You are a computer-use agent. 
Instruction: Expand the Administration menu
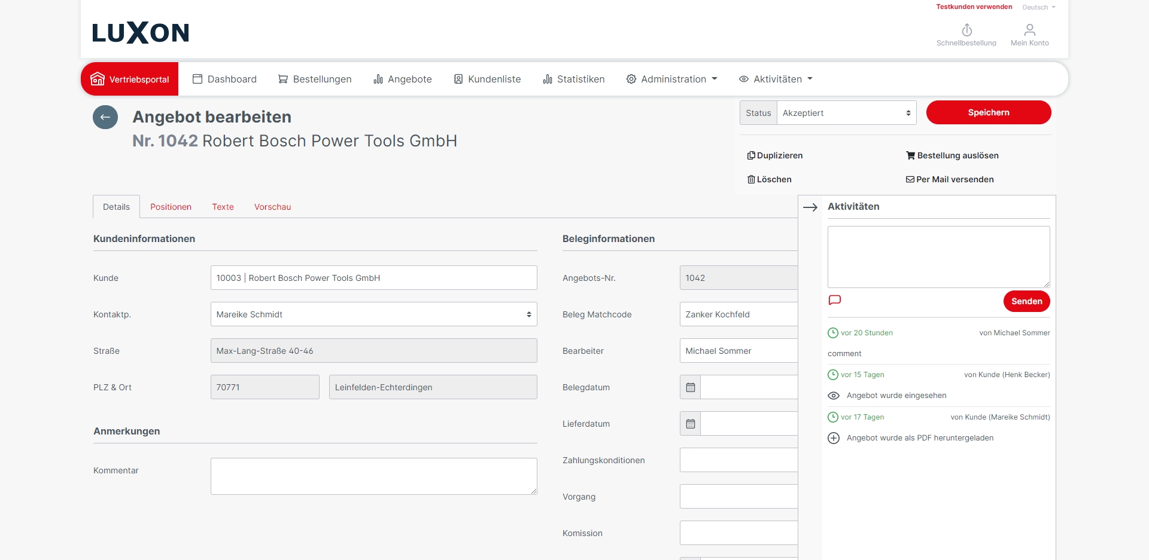pyautogui.click(x=671, y=79)
